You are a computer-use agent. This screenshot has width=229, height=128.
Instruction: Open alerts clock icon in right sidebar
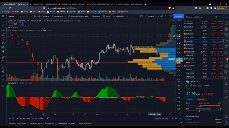tap(226, 23)
